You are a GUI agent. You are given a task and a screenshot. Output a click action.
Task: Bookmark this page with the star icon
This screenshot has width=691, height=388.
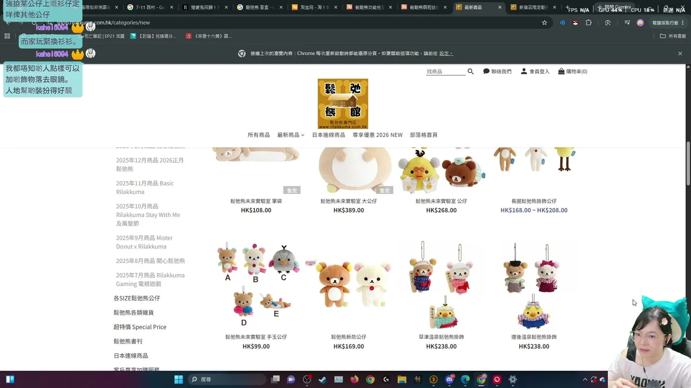tap(544, 23)
